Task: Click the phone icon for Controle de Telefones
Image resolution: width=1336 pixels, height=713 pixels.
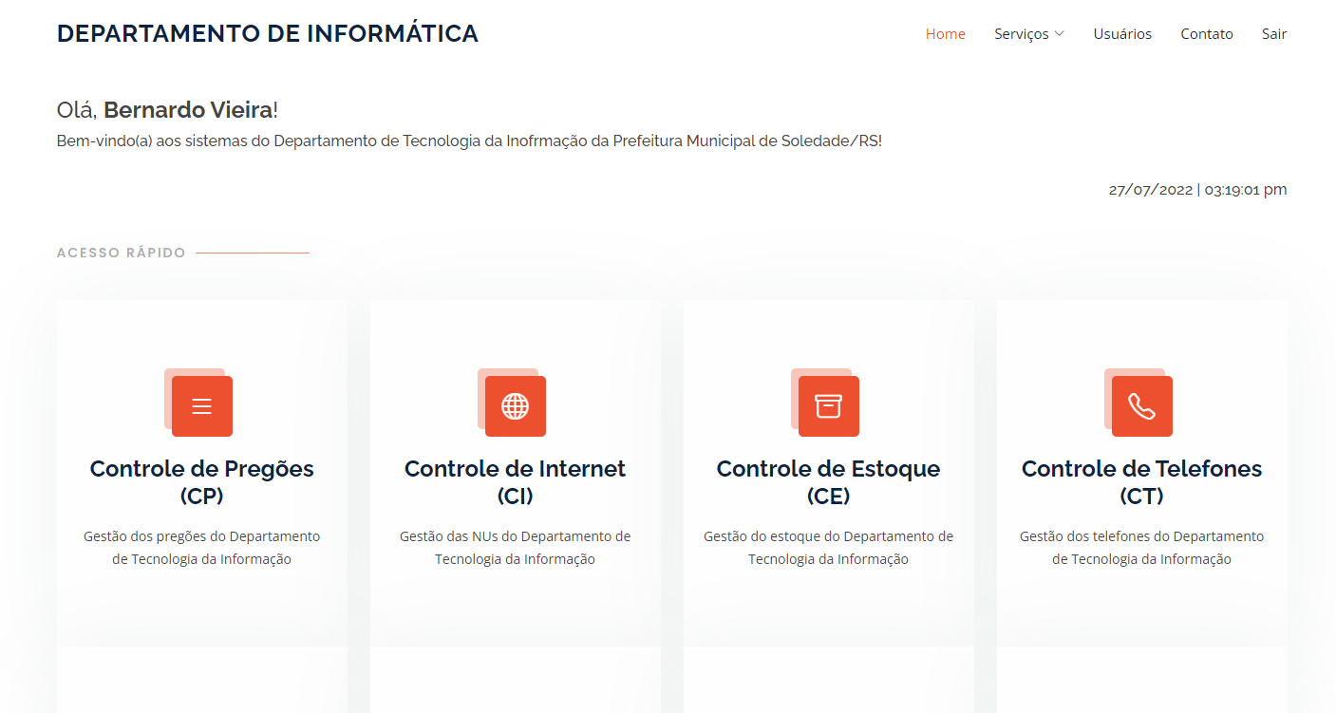Action: tap(1141, 406)
